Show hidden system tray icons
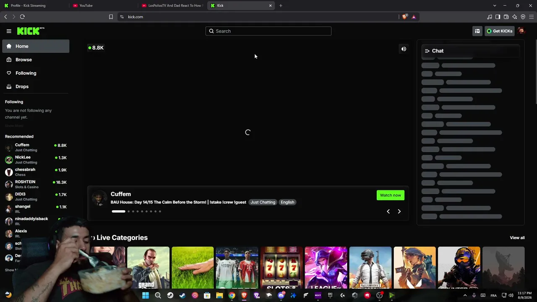This screenshot has height=302, width=537. (x=465, y=295)
